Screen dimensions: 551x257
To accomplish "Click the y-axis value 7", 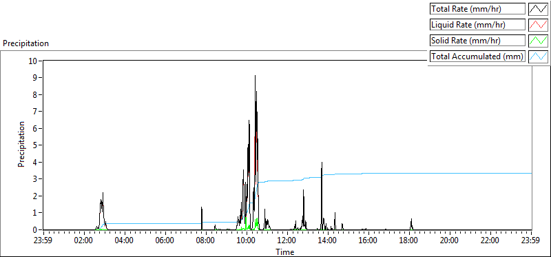I will pyautogui.click(x=35, y=112).
